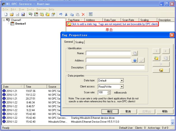Switch to the Scaling tab
Screen dimensions: 176x131
[x=79, y=42]
